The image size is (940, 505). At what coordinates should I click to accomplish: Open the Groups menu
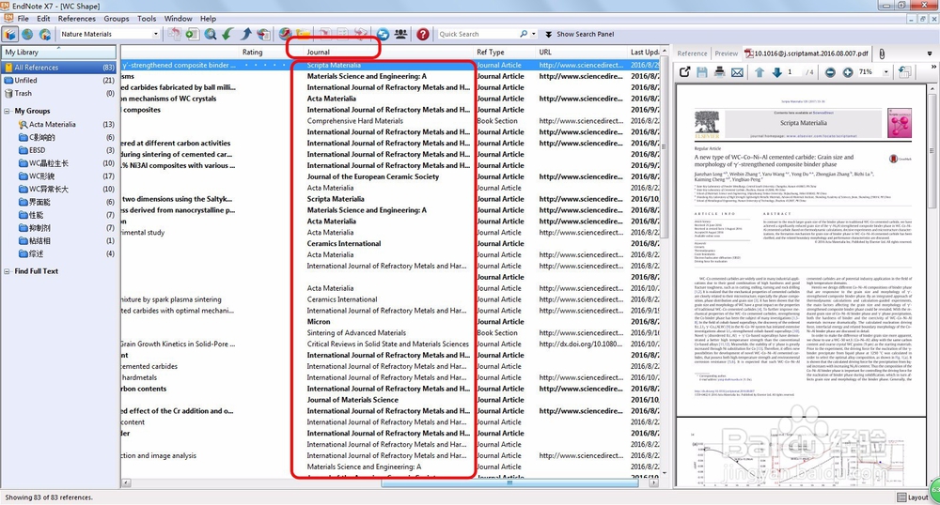click(117, 19)
